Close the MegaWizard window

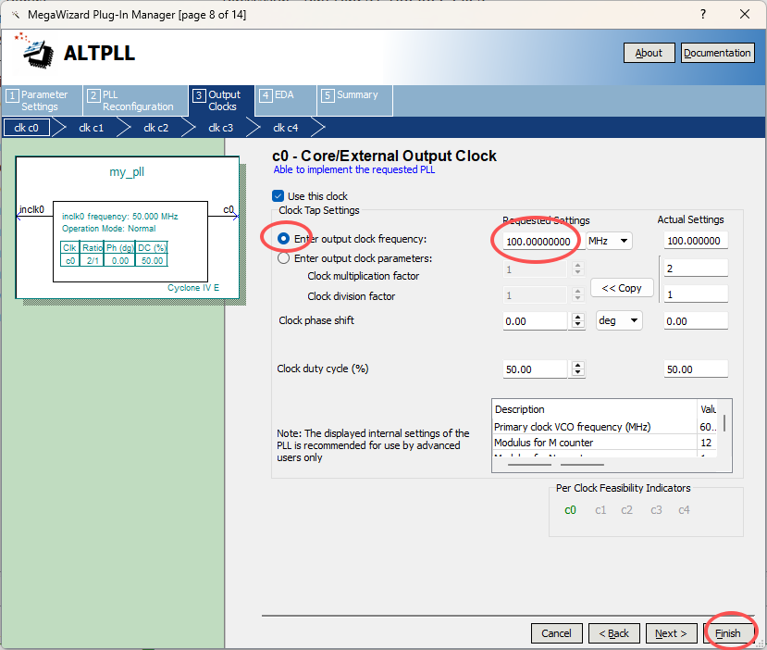(745, 14)
